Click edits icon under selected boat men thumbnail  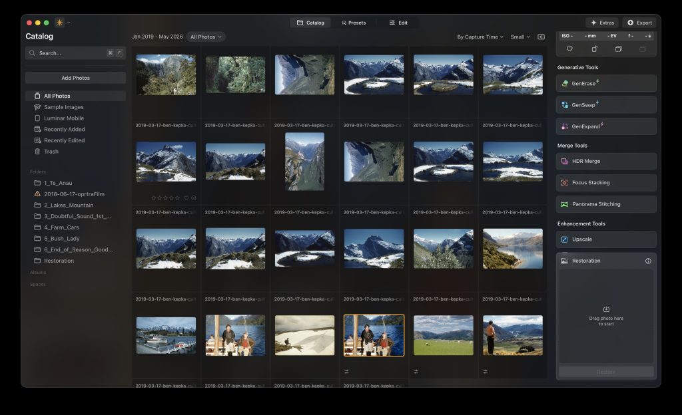[346, 372]
